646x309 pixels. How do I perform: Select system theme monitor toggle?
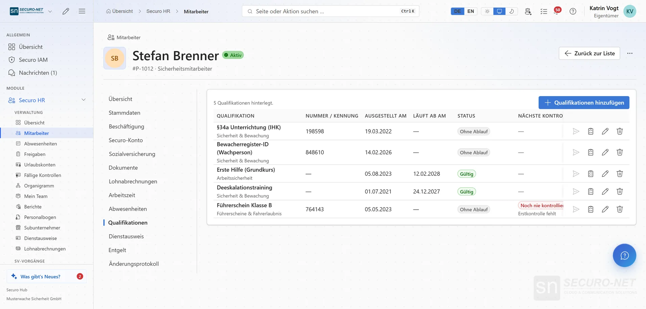[x=499, y=11]
